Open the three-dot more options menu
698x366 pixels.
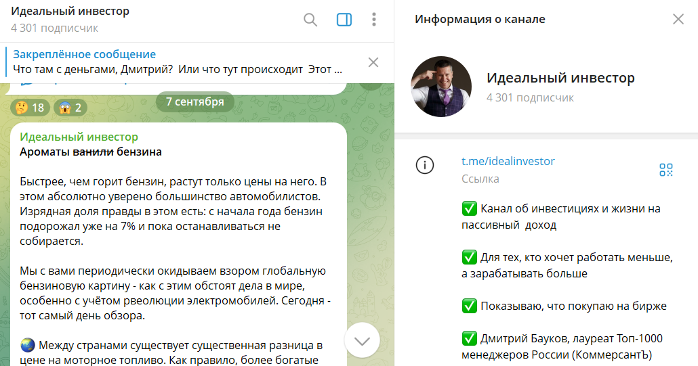click(x=374, y=20)
